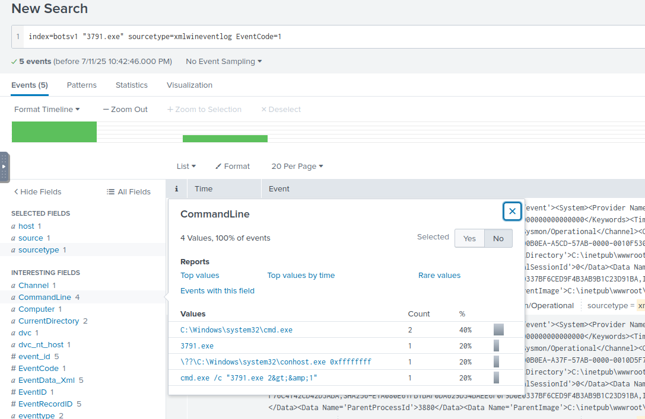Viewport: 645px width, 419px height.
Task: Open the CurrentDirectory field details
Action: (49, 321)
